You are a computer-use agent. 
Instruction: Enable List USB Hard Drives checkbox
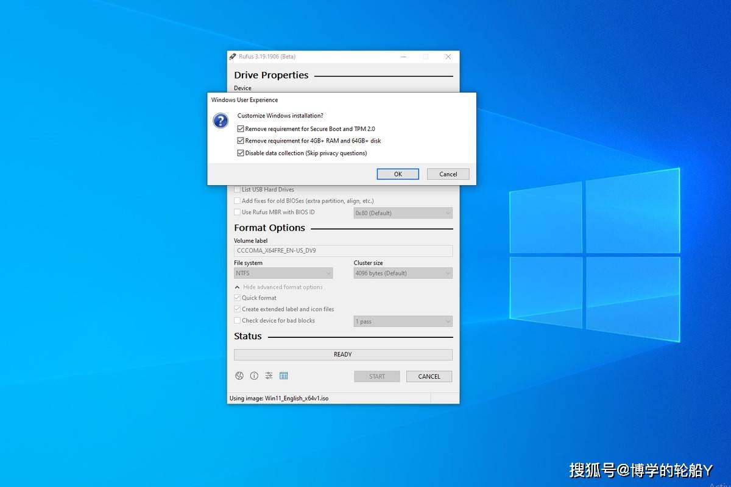(237, 189)
